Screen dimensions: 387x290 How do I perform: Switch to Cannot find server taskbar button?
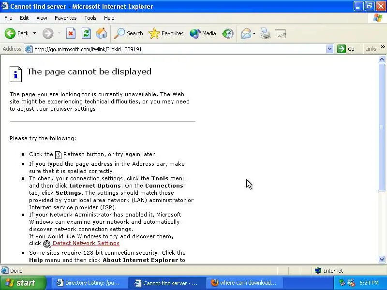pos(167,283)
